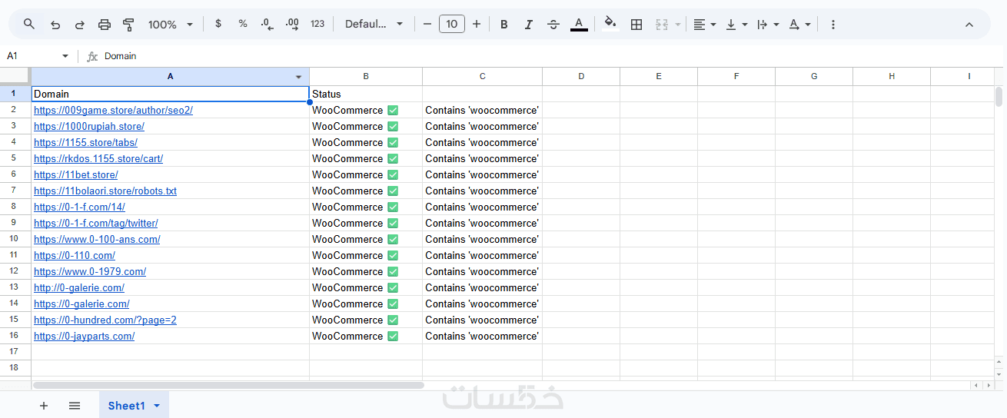The width and height of the screenshot is (1007, 418).
Task: Open the text wrapping dropdown
Action: 768,24
